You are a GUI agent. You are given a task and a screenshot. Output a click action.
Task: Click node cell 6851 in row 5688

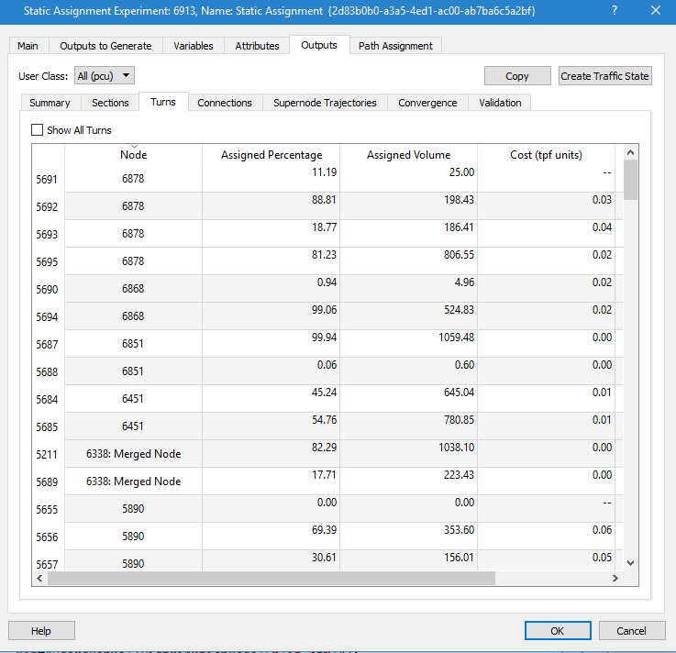(133, 371)
